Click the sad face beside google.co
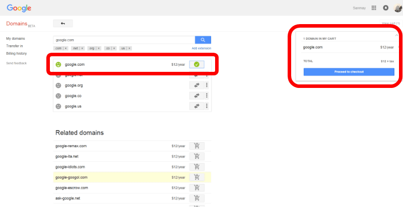The width and height of the screenshot is (403, 207). 58,96
